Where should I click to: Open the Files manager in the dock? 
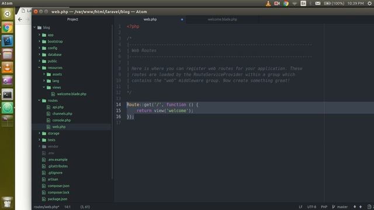8,54
